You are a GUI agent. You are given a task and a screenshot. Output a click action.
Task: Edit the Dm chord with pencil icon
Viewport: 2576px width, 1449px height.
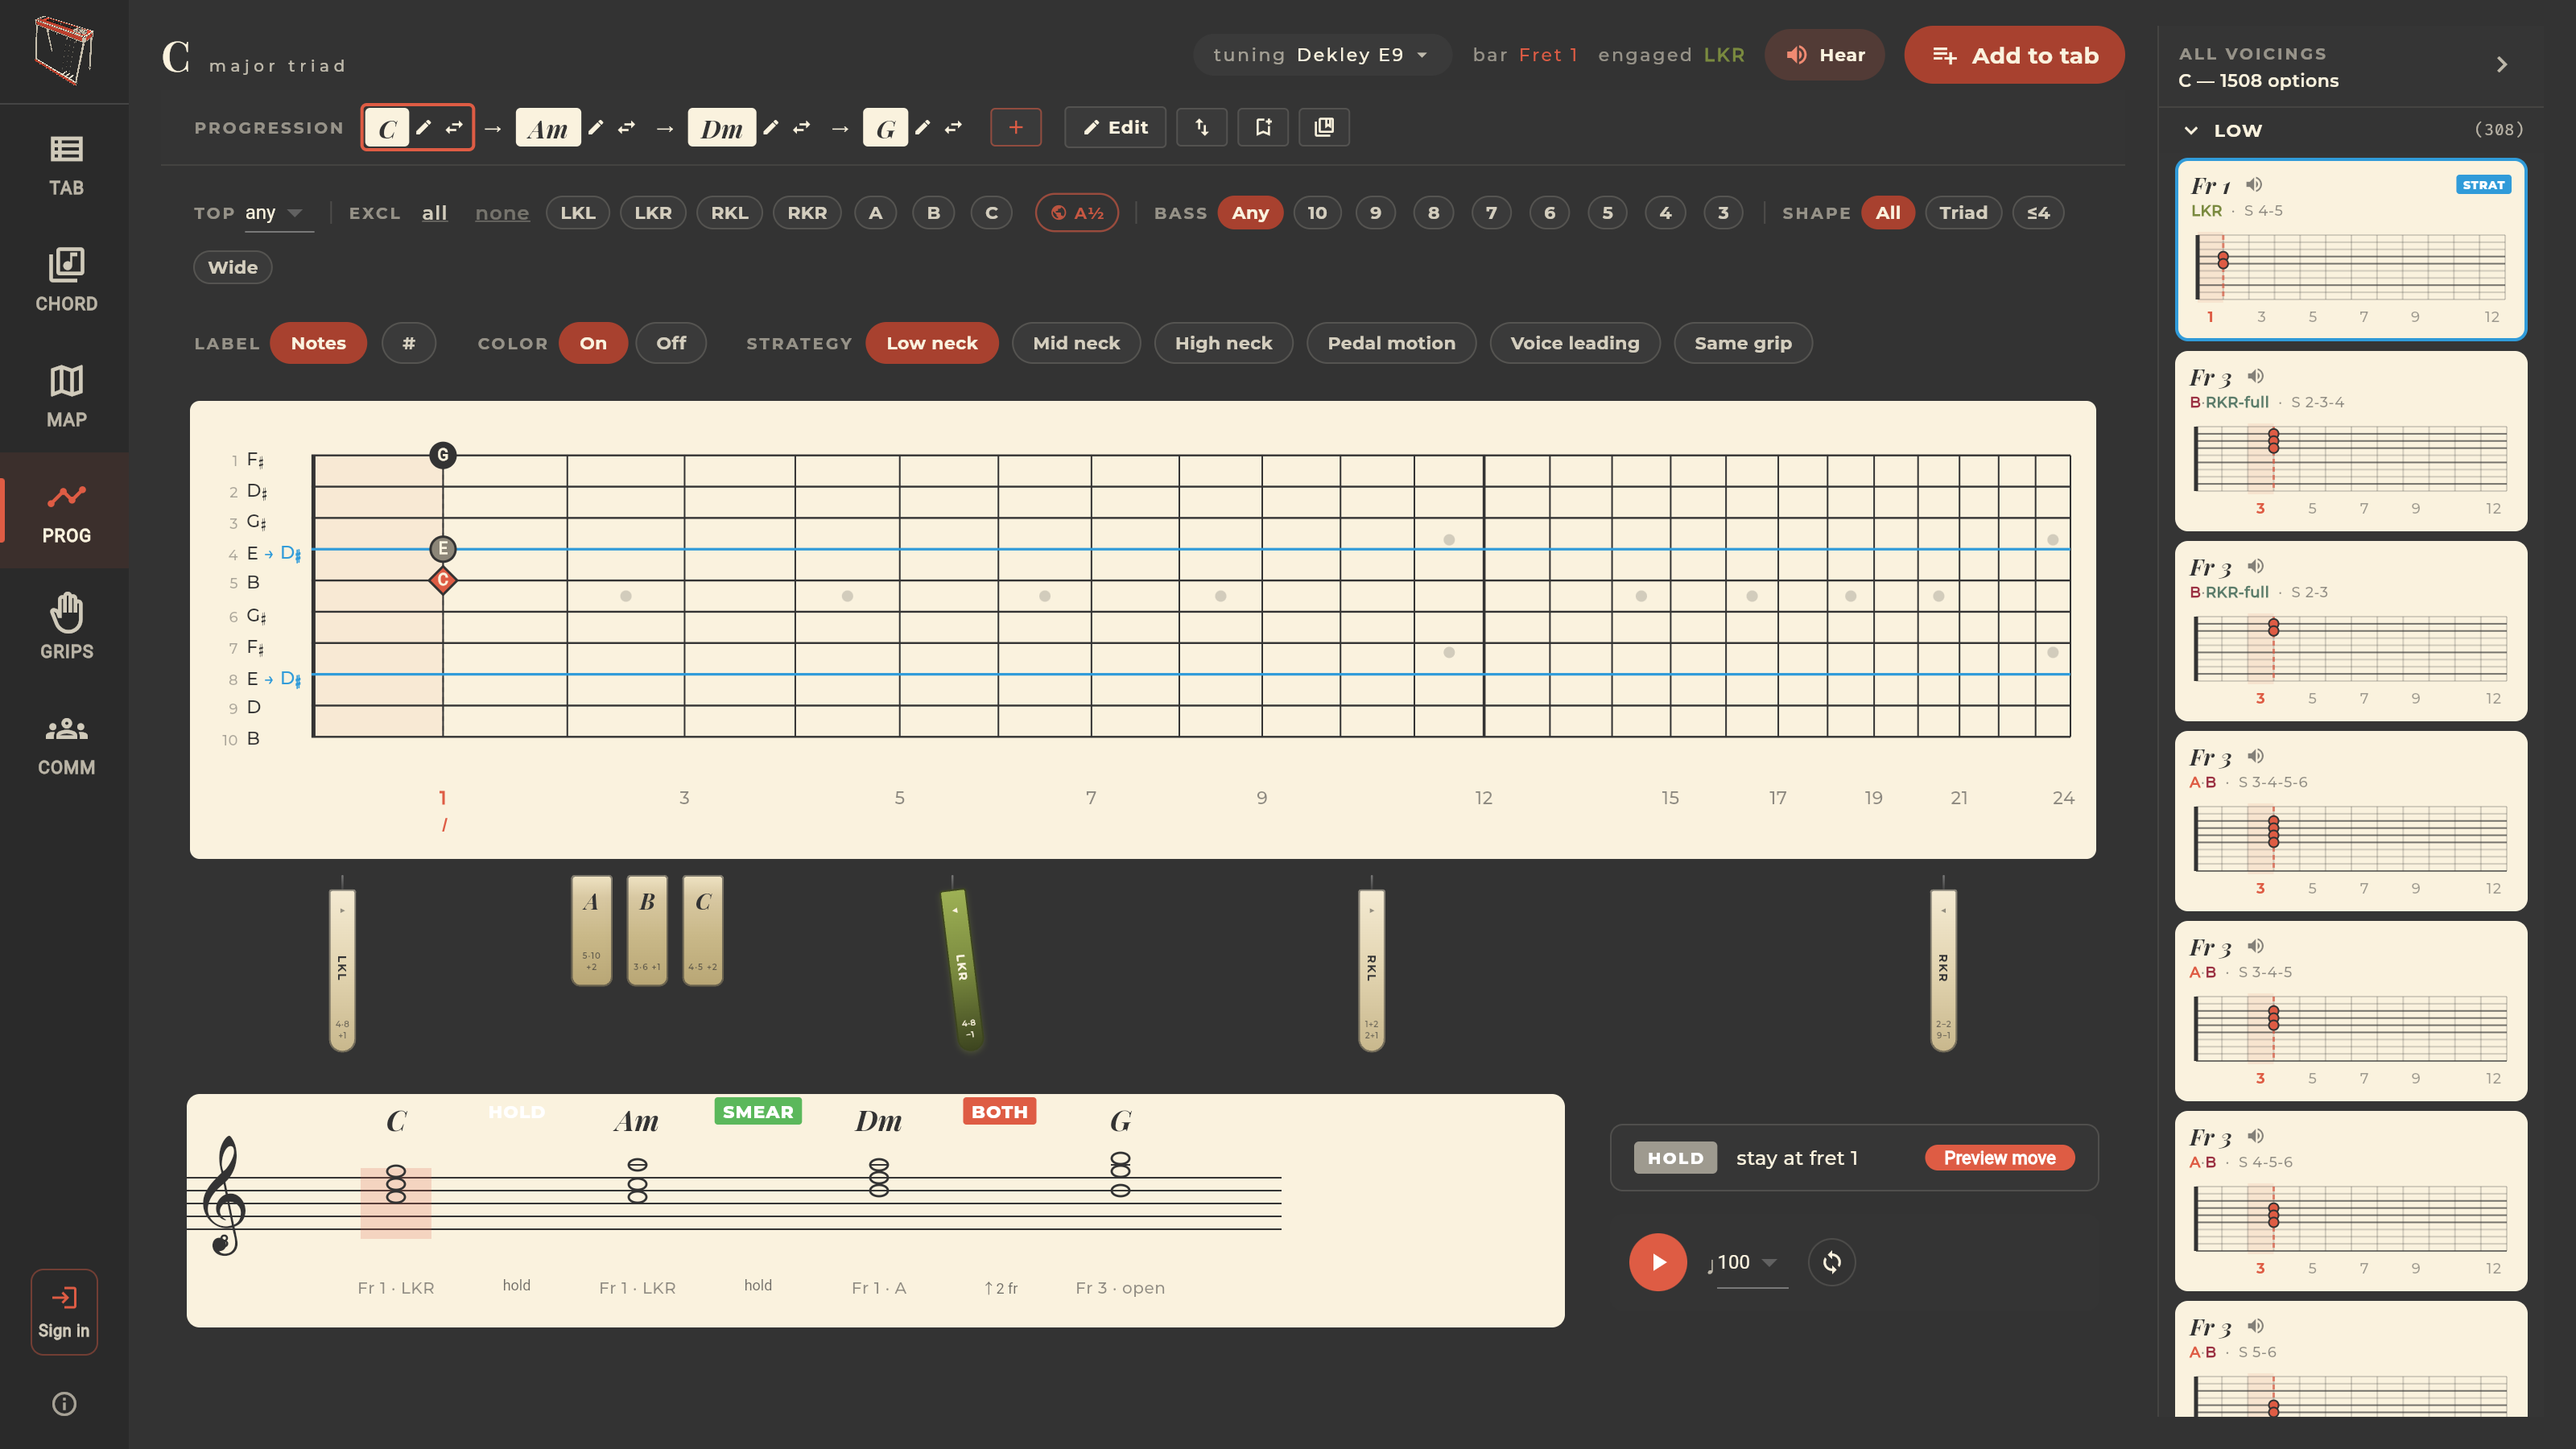[771, 127]
